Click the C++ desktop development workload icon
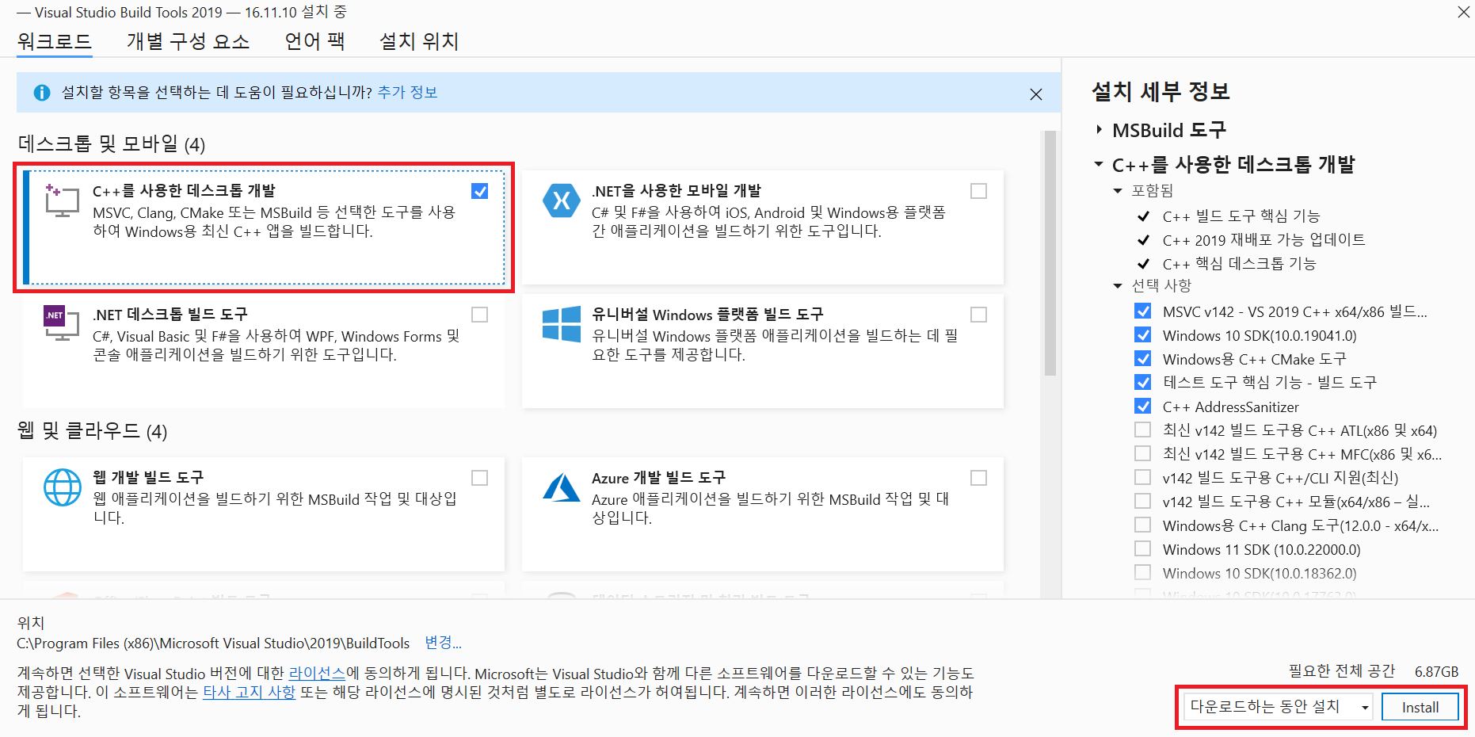 [62, 200]
